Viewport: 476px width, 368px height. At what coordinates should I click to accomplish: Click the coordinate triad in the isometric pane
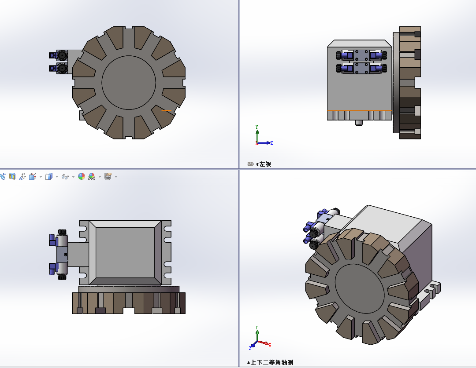[x=260, y=338]
